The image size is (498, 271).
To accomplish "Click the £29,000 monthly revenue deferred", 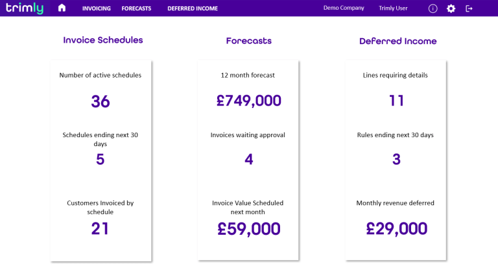I will (x=396, y=228).
